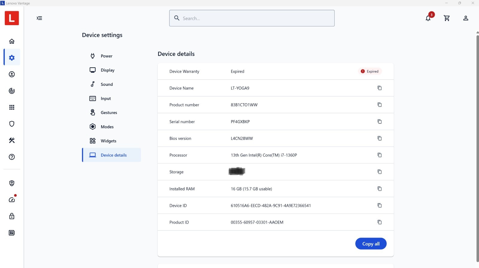Image resolution: width=479 pixels, height=268 pixels.
Task: Open the help question mark icon
Action: pos(12,157)
